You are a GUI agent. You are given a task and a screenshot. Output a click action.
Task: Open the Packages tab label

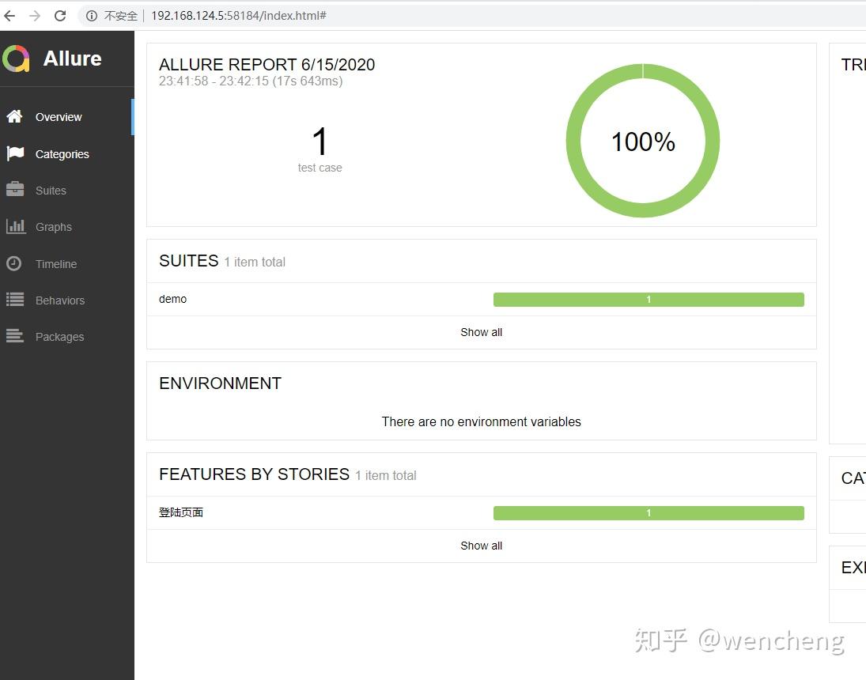[x=59, y=337]
